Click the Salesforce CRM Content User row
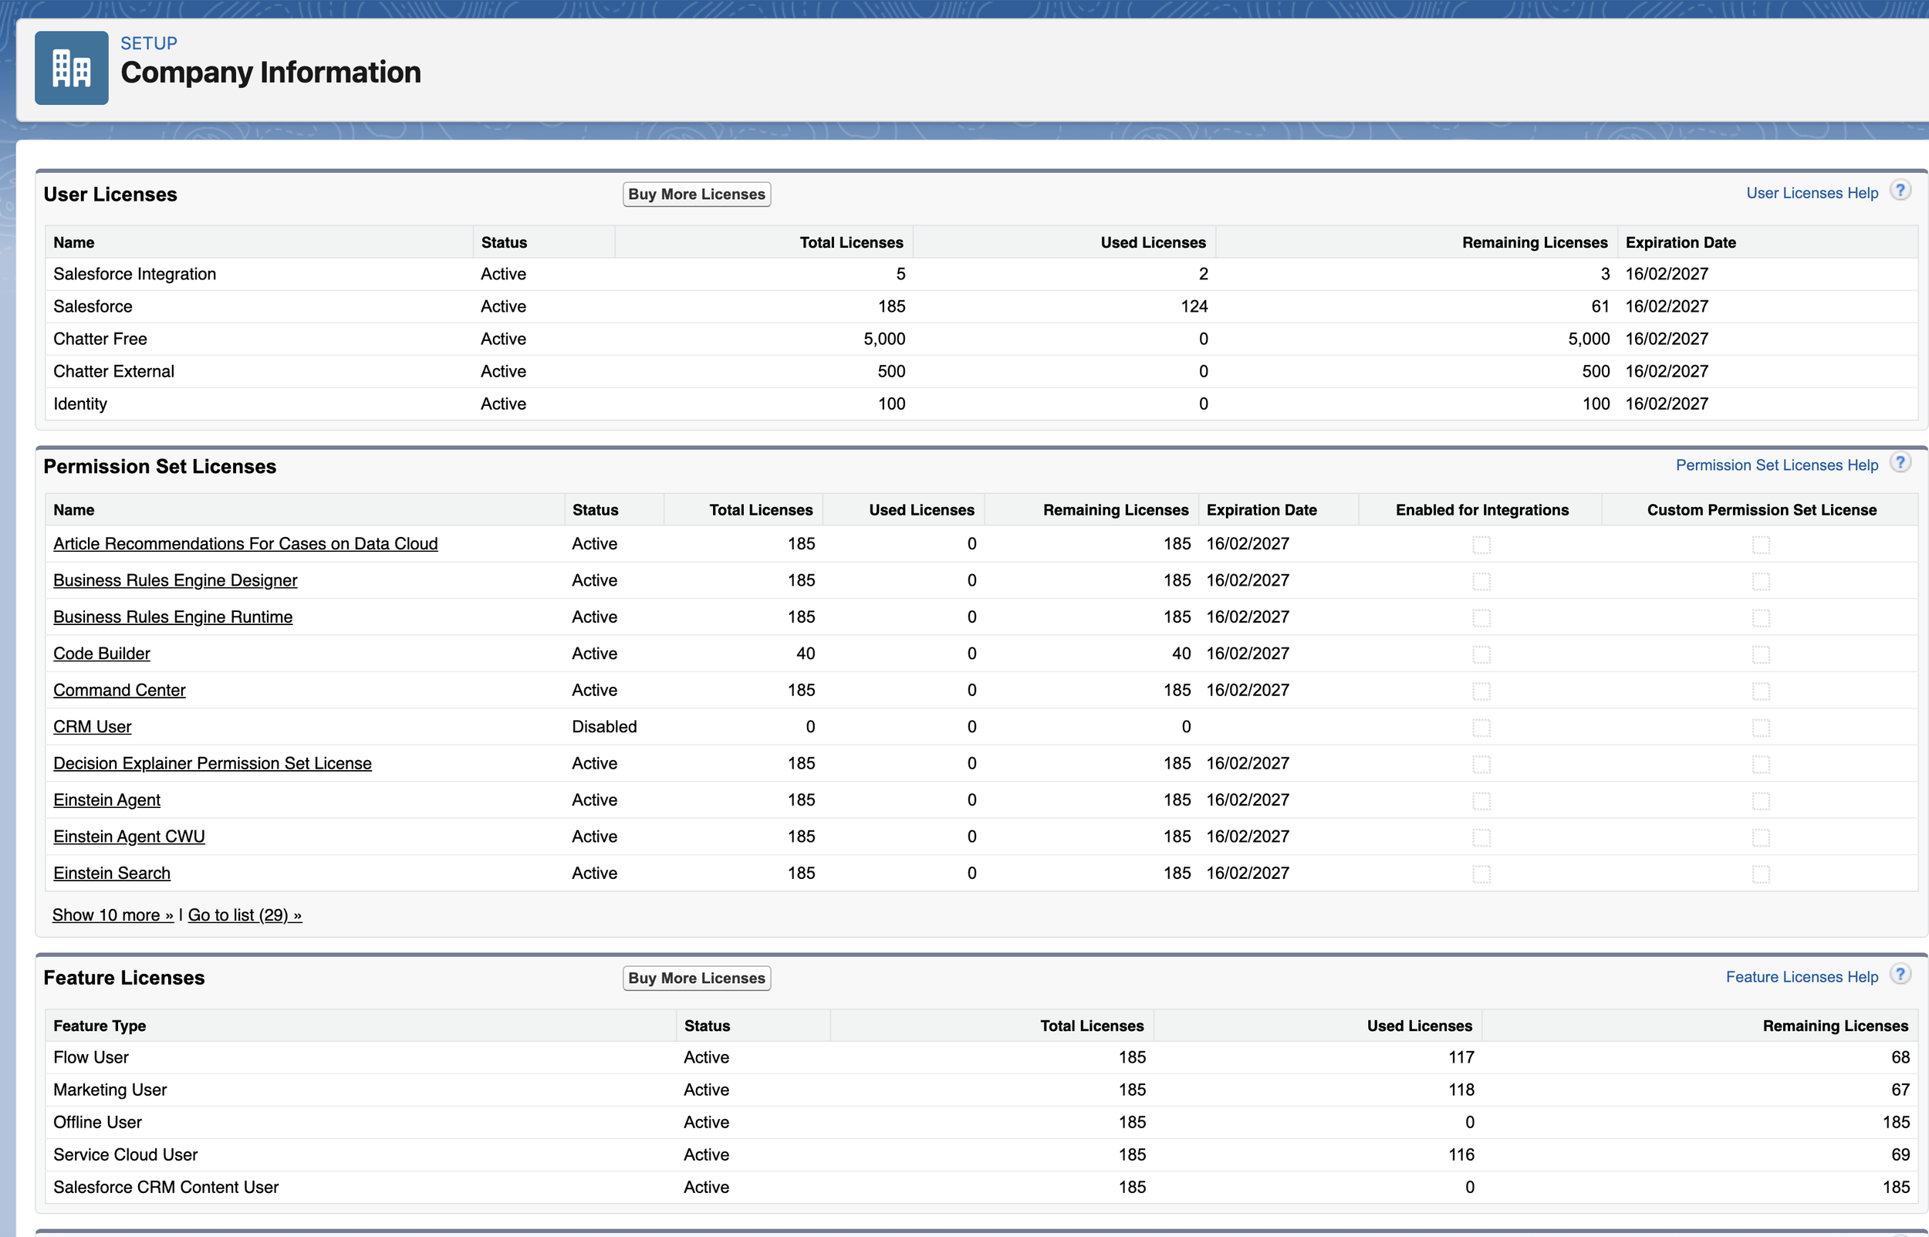Viewport: 1929px width, 1237px height. pos(981,1187)
